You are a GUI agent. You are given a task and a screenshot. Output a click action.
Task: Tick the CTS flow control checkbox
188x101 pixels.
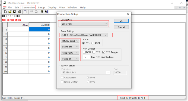(x=94, y=52)
